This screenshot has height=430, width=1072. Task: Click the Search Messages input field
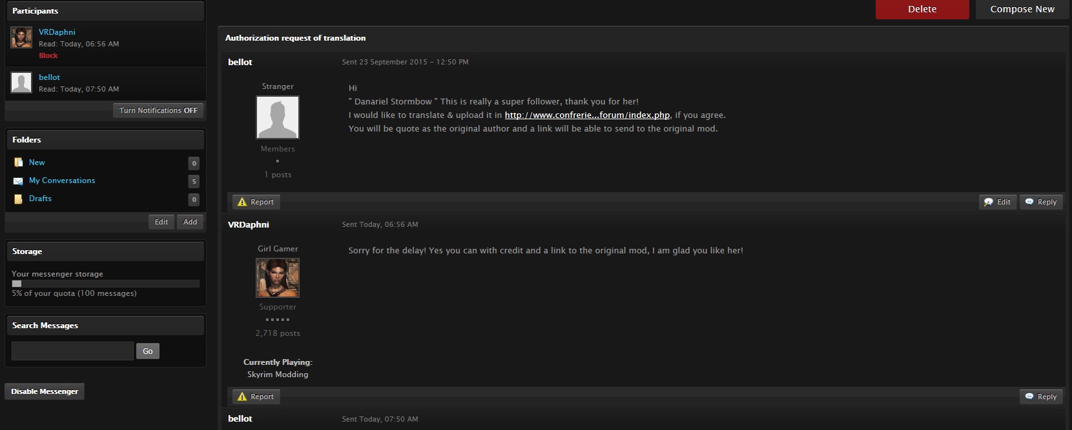tap(72, 351)
